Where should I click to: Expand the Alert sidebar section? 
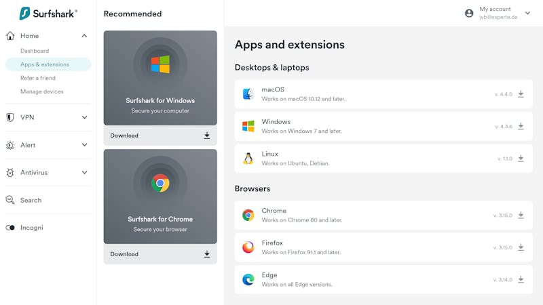[84, 145]
